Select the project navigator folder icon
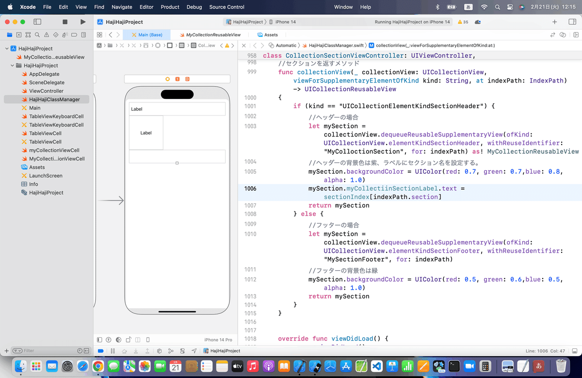Viewport: 582px width, 378px height. tap(9, 34)
